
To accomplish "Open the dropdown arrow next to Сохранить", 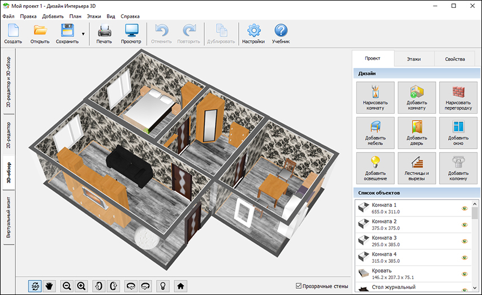I will tap(83, 34).
